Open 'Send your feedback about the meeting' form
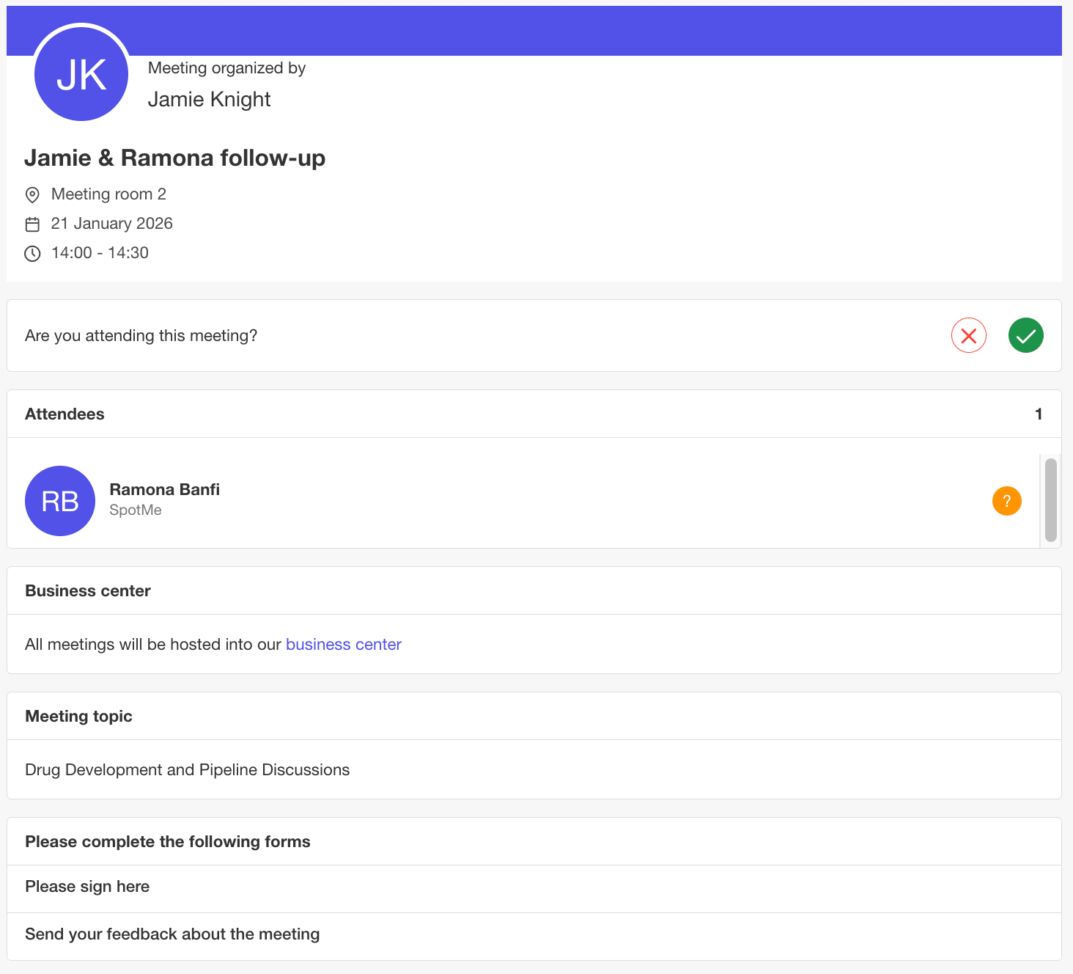This screenshot has height=974, width=1073. point(534,935)
